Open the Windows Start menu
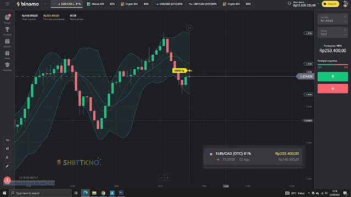This screenshot has width=351, height=197. pyautogui.click(x=4, y=193)
